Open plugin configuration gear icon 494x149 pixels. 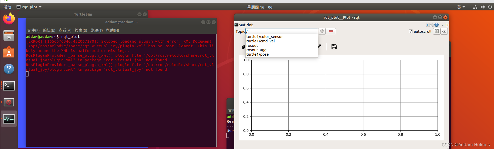(432, 25)
